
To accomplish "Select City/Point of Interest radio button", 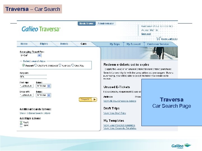I will [36, 65].
